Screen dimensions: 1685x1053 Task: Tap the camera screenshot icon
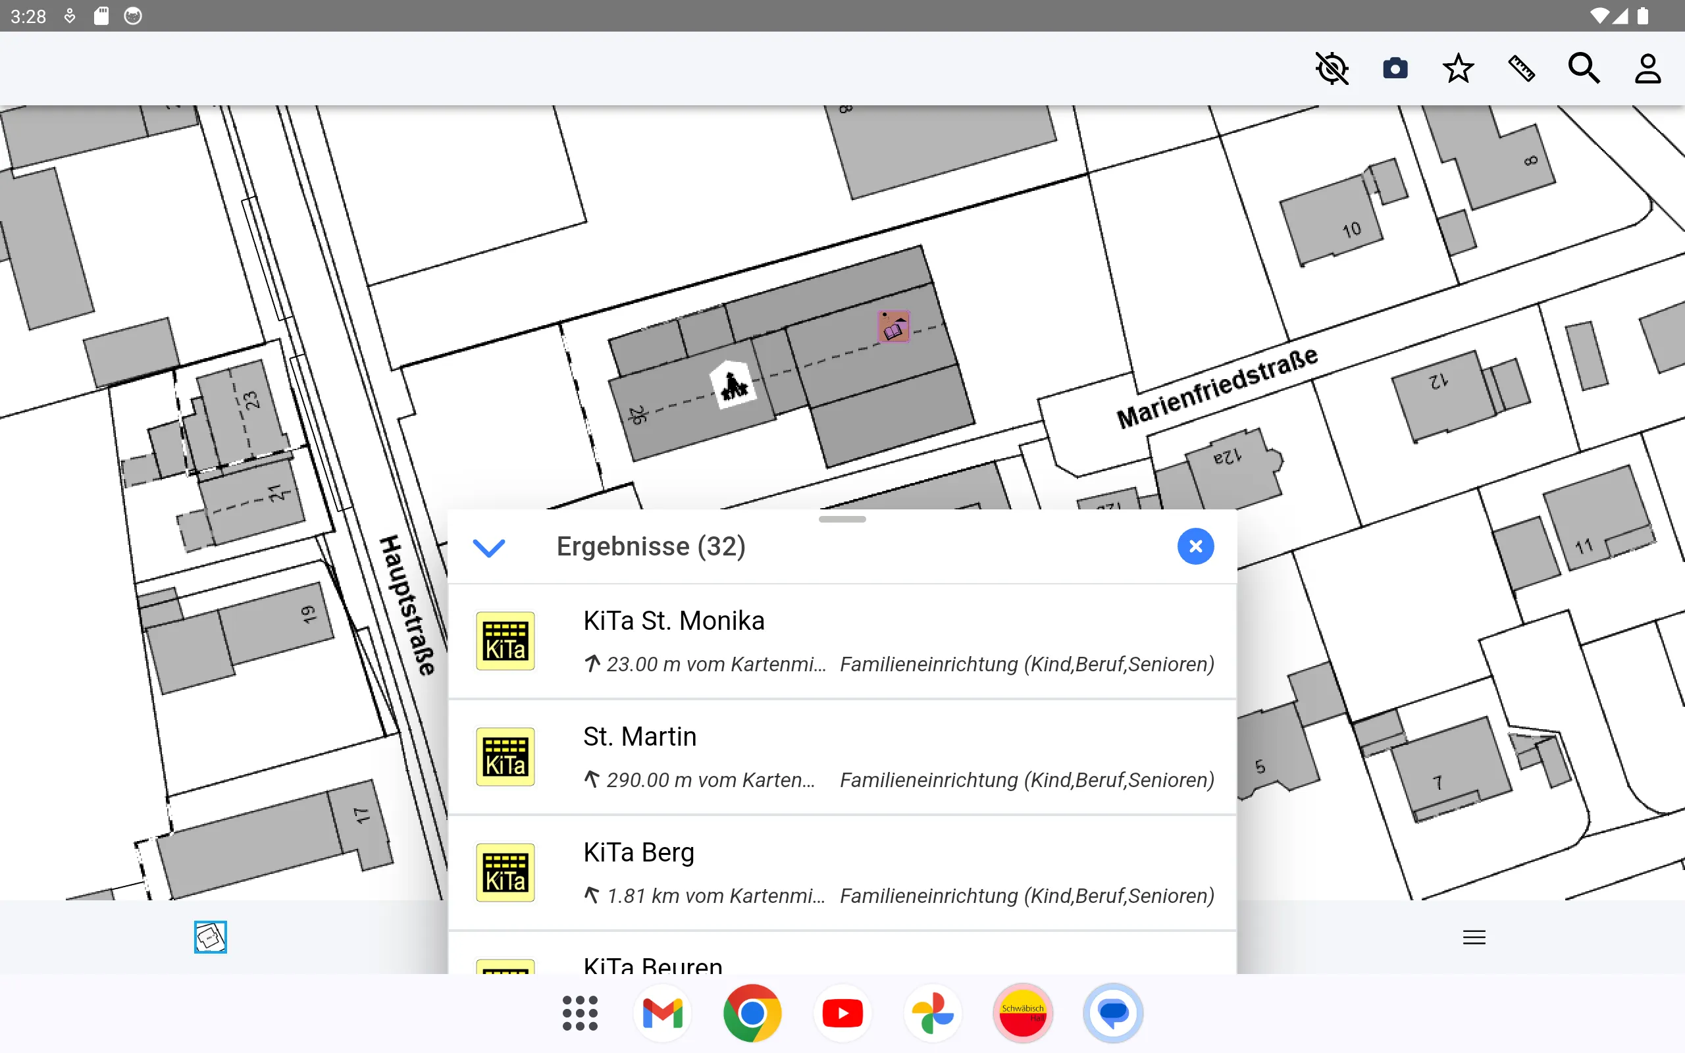(1395, 68)
